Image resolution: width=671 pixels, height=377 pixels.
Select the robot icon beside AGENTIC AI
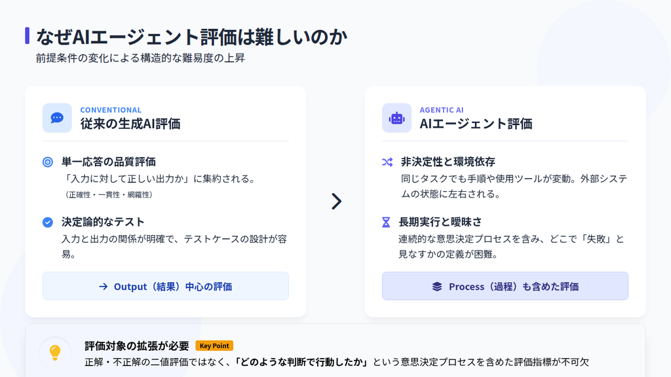point(397,118)
